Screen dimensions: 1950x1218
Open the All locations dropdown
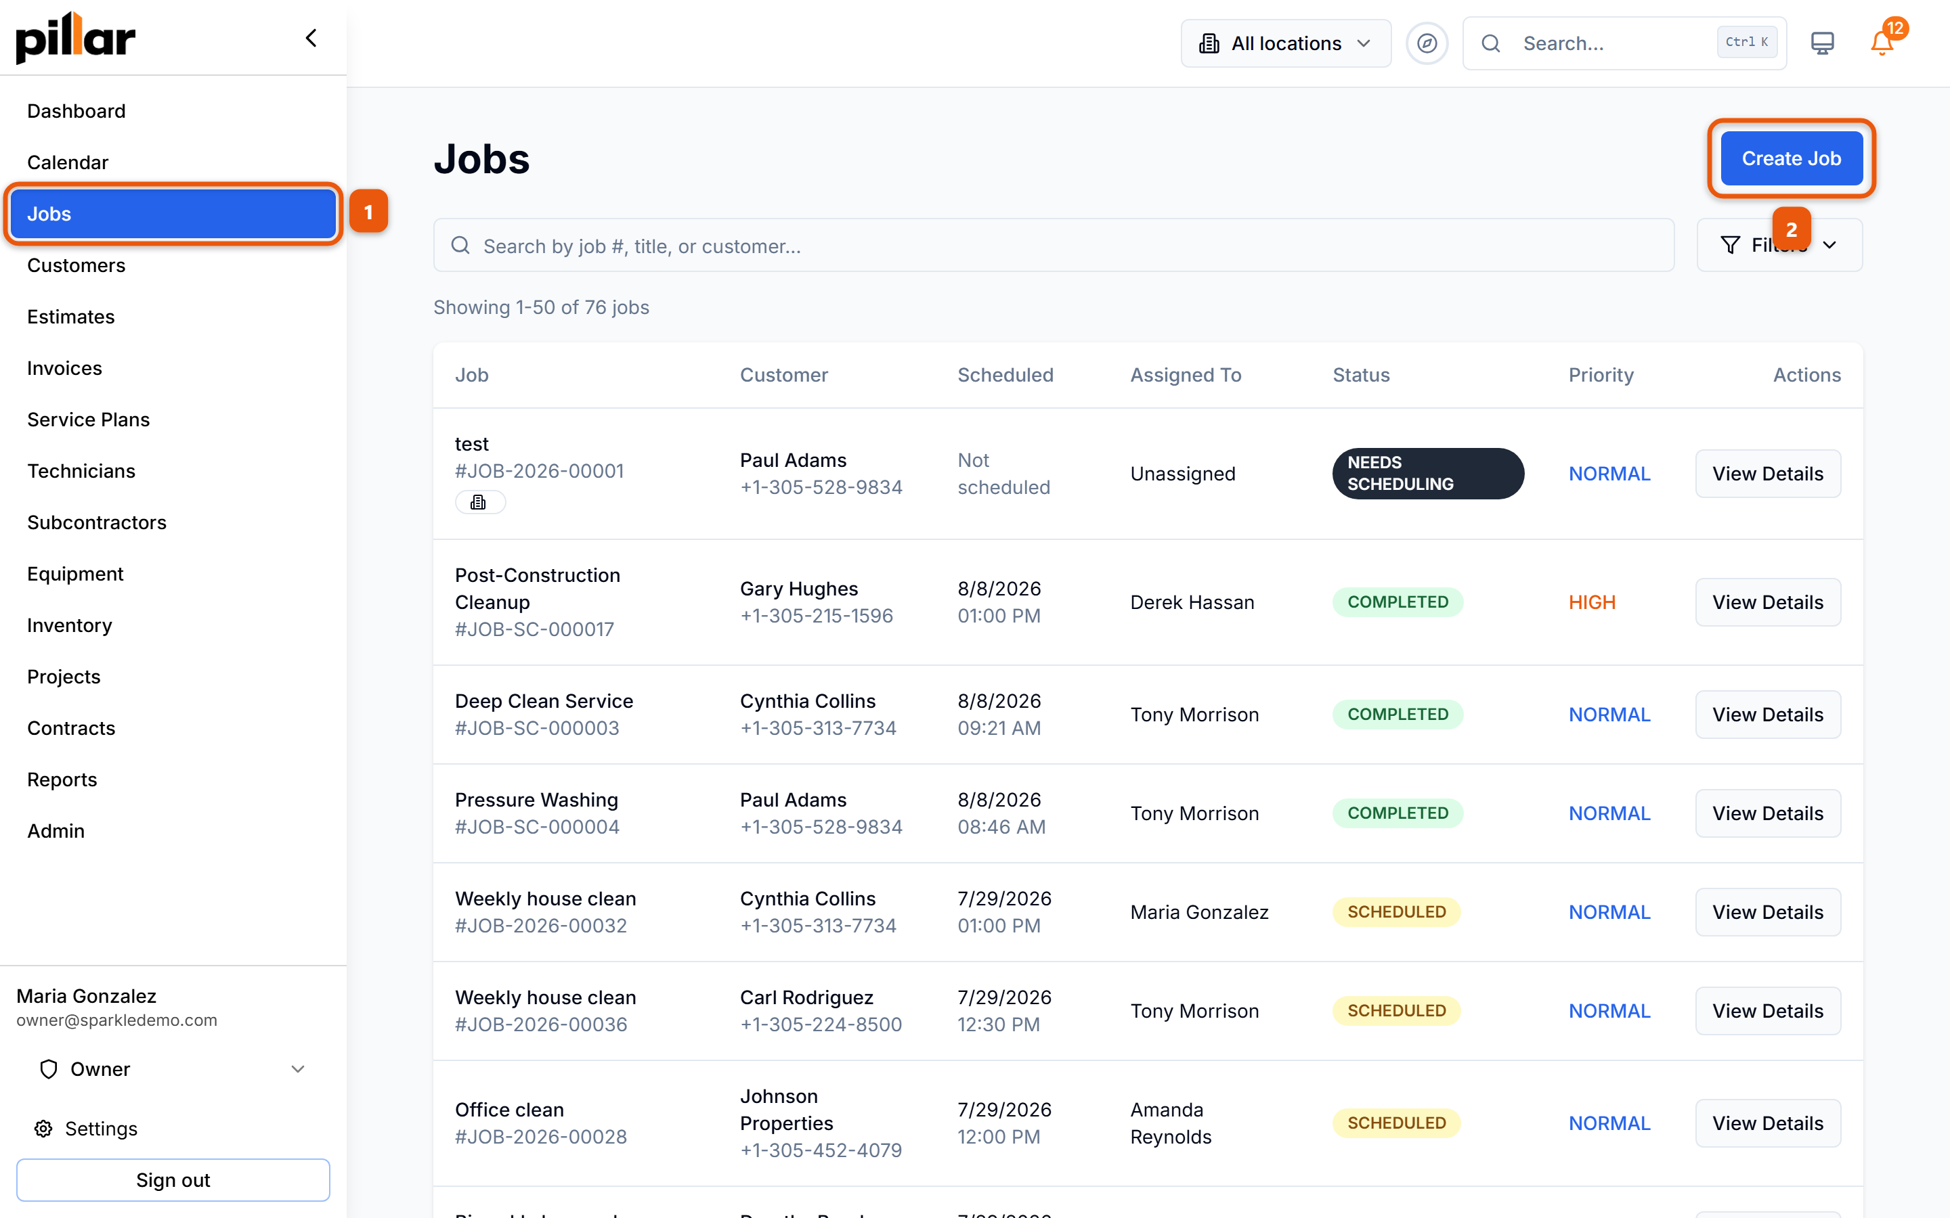(1285, 43)
